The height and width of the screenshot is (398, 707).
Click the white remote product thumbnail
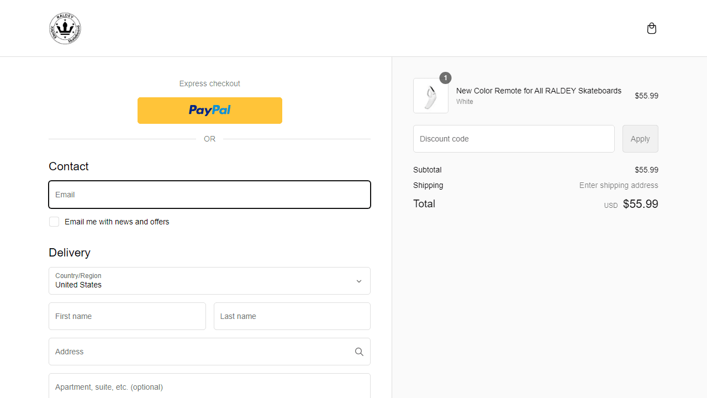[431, 96]
